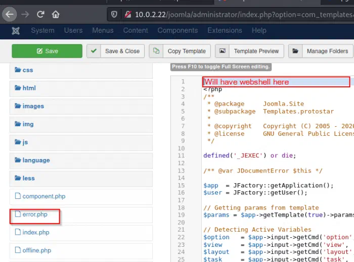Screen dimensions: 354x262
Task: Focus the browser address bar URL
Action: click(x=244, y=15)
